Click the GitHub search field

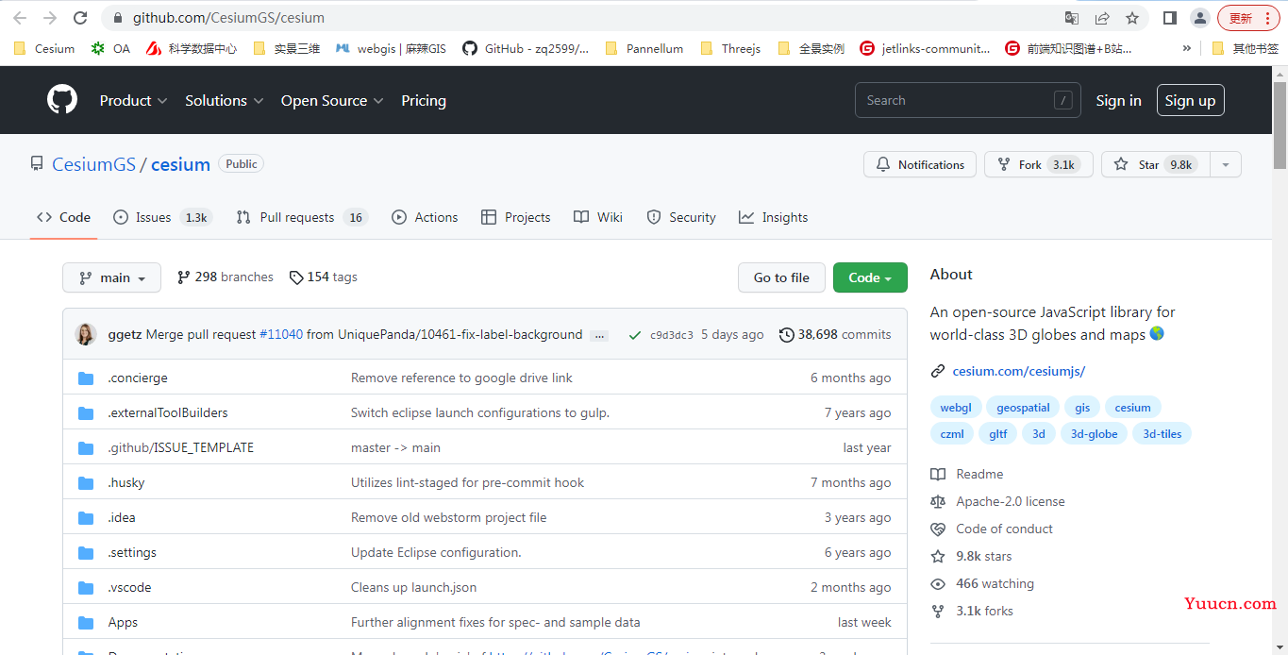[x=968, y=100]
